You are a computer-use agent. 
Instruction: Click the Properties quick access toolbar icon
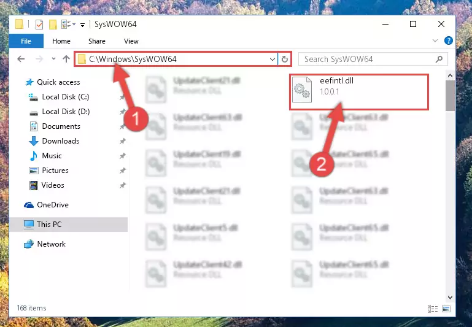click(x=39, y=24)
